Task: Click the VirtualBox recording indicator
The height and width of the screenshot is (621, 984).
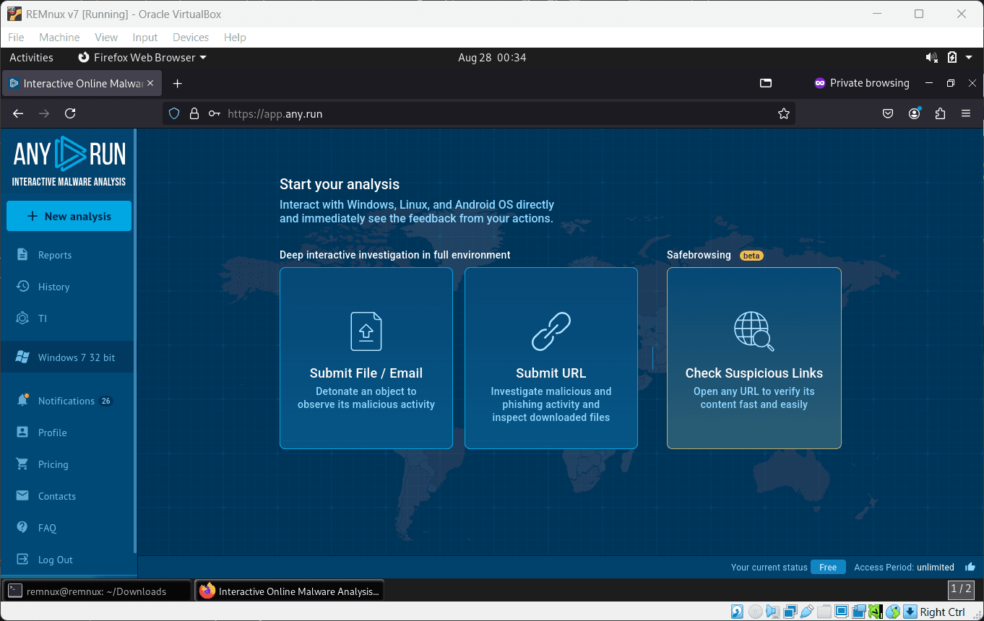Action: coord(859,612)
